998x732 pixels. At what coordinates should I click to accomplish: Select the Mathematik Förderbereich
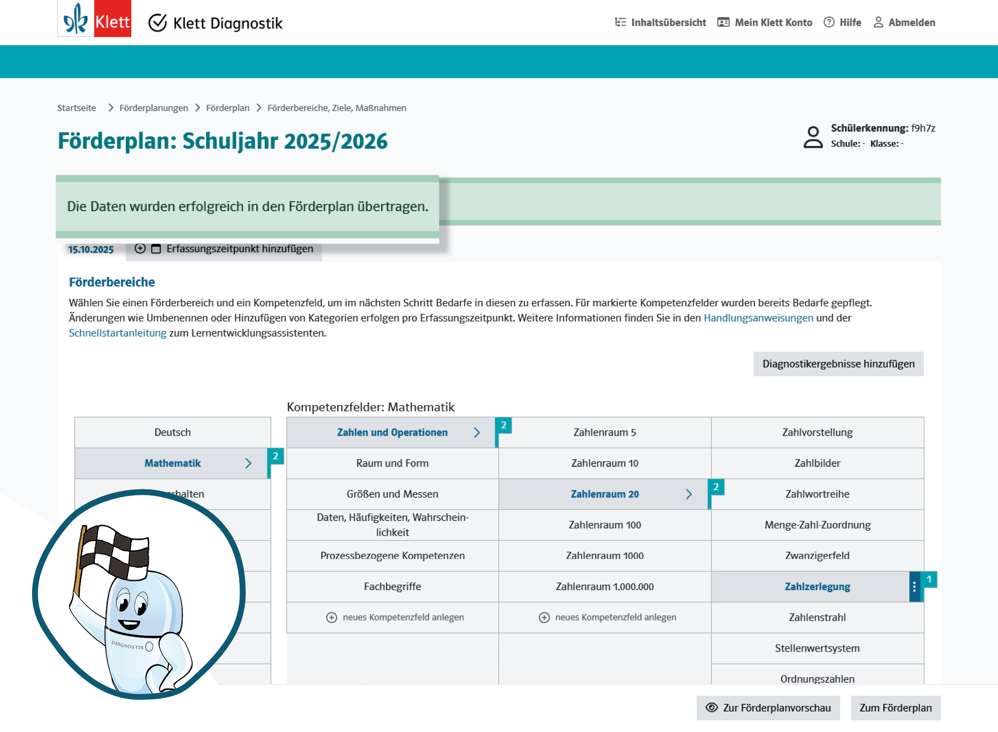pos(172,464)
